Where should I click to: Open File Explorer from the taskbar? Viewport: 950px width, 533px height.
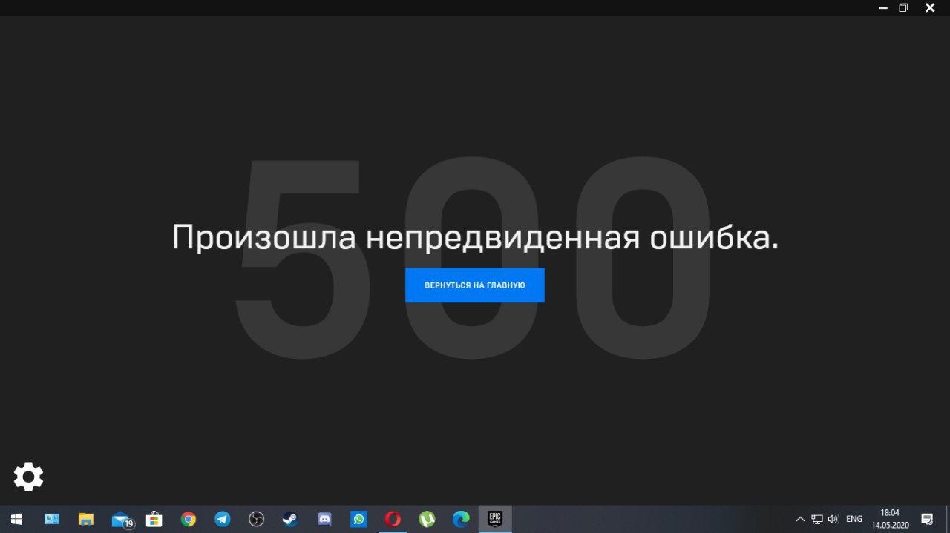86,519
